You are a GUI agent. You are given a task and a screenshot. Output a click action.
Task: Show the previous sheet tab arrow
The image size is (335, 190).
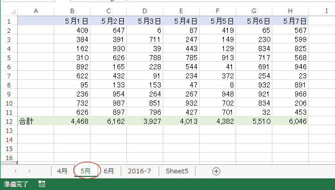pos(15,171)
